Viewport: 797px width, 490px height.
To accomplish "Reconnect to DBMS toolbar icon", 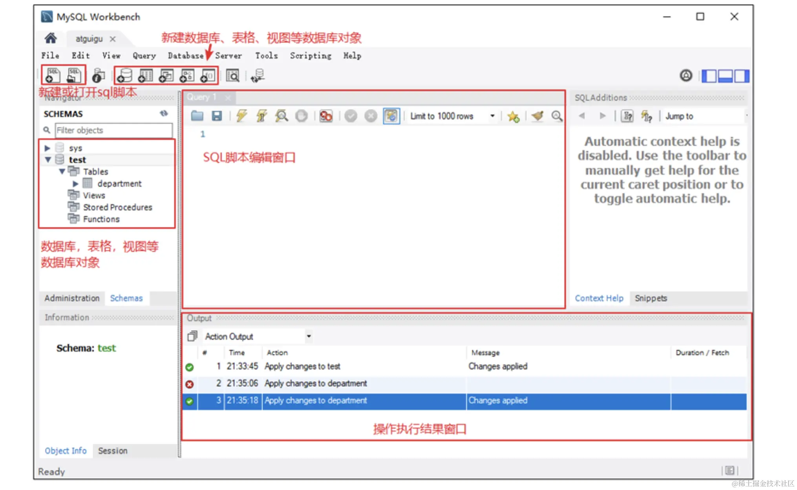I will pos(258,76).
